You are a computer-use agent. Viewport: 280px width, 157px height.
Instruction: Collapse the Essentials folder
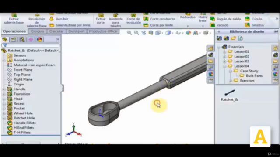219,47
